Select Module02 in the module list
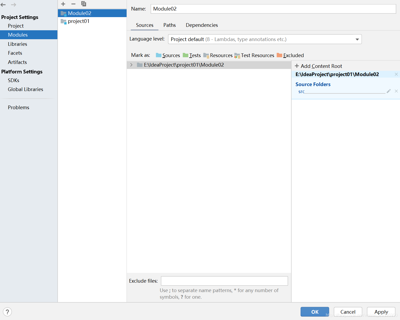Viewport: 400px width, 320px height. tap(92, 13)
